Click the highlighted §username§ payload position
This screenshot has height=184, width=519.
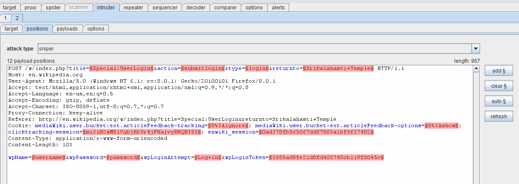48,157
